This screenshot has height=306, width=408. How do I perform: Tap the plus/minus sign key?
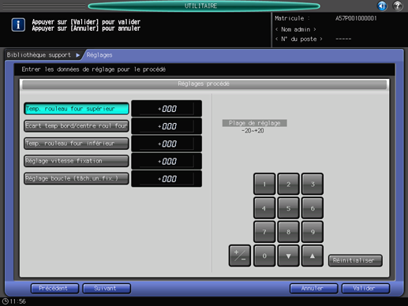coord(240,256)
